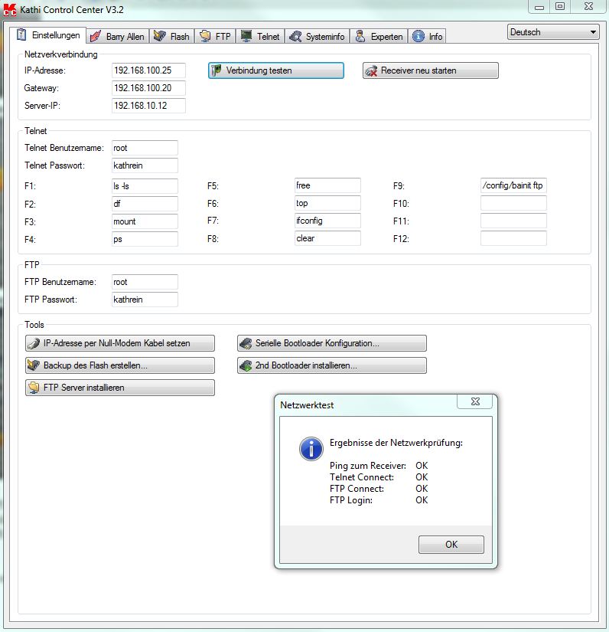The height and width of the screenshot is (632, 609).
Task: Click the Barry Allen tab icon
Action: point(96,36)
